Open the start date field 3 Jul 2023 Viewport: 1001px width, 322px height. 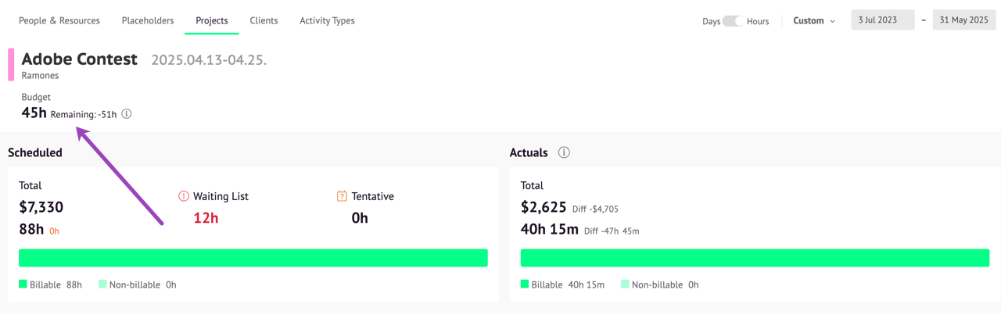[x=883, y=20]
